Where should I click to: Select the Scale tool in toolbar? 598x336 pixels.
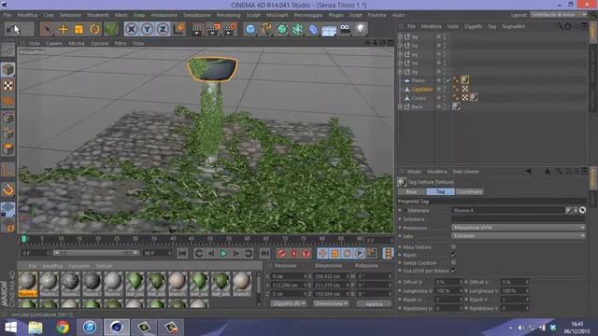point(78,29)
